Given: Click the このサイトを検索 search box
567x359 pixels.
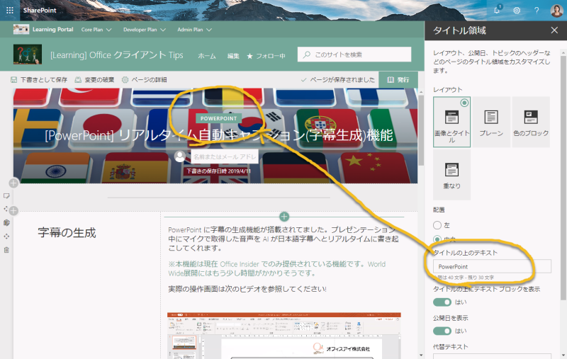Looking at the screenshot, I should [354, 55].
